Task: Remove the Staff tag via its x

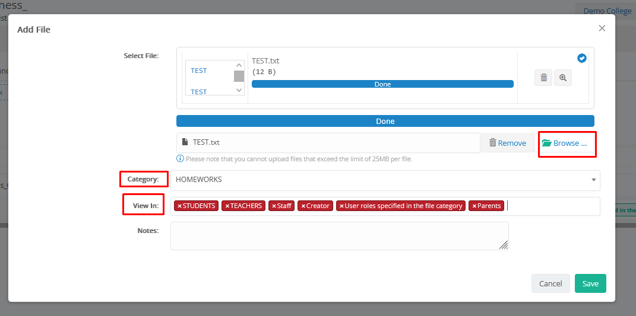Action: (274, 206)
